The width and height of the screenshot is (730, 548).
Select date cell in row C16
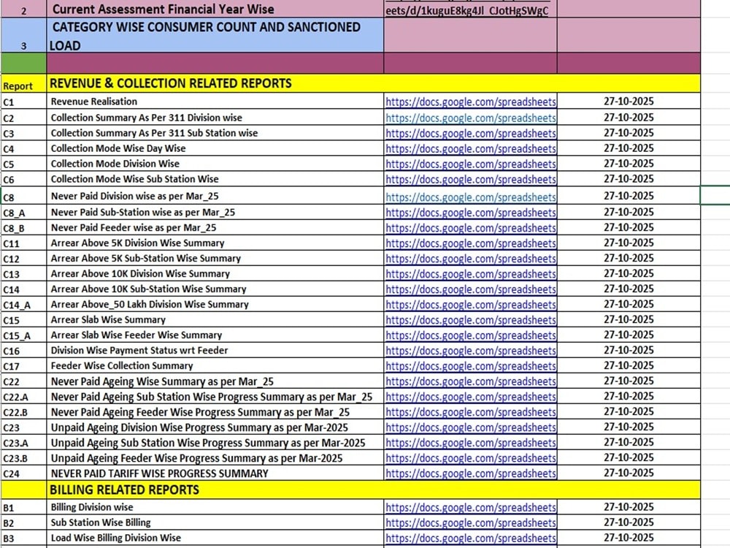(x=629, y=351)
